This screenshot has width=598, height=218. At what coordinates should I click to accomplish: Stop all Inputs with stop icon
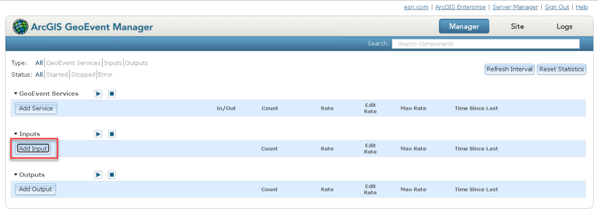tap(112, 134)
